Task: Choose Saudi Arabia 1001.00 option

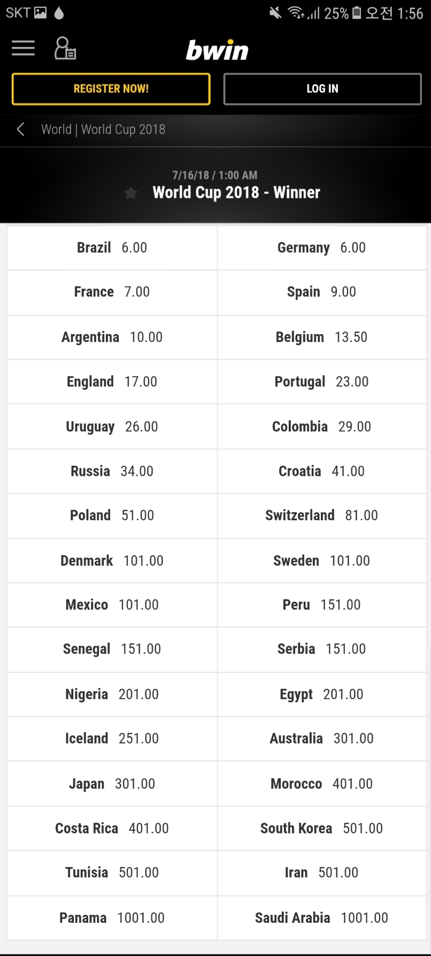Action: [x=322, y=917]
